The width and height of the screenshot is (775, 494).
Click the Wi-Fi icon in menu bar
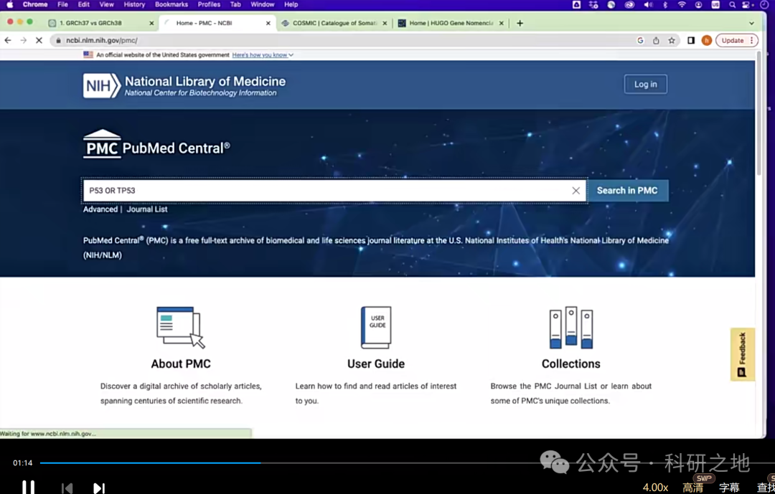[x=682, y=4]
